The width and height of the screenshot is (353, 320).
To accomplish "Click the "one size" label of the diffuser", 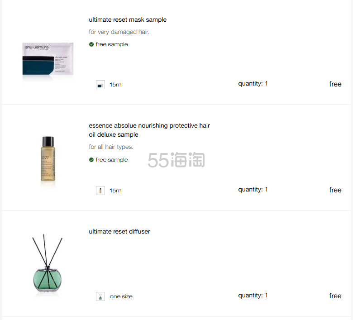I will [x=121, y=296].
